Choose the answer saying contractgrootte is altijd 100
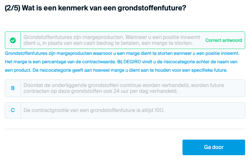The image size is (252, 162). 125,110
